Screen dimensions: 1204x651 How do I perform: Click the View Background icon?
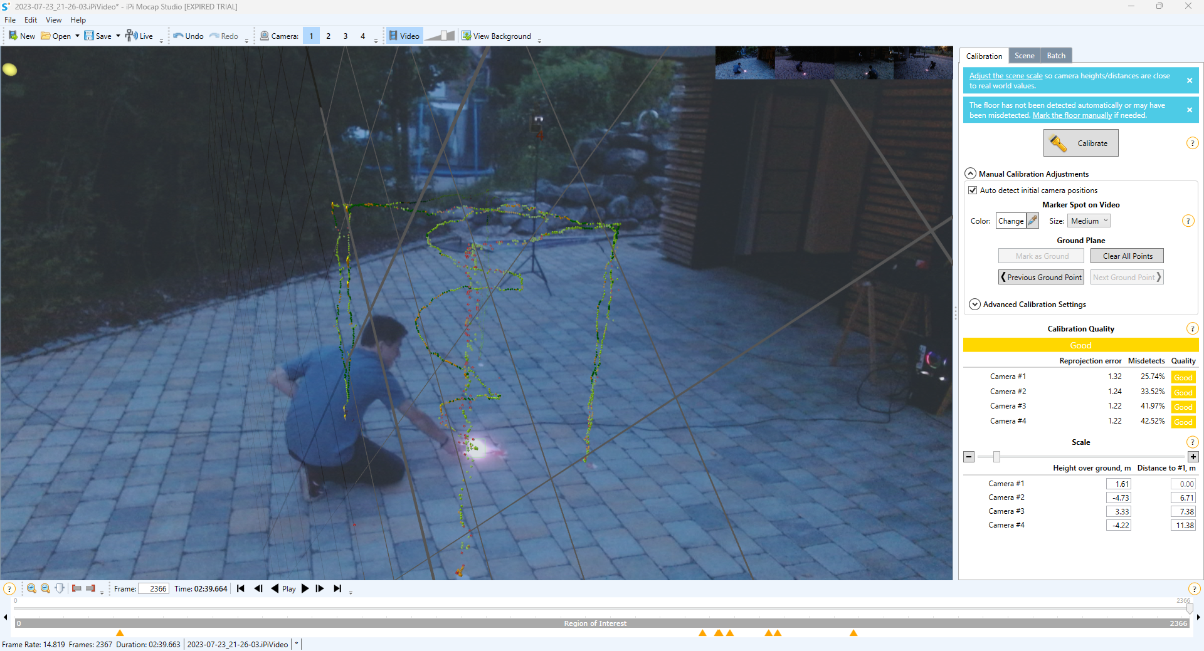[x=467, y=36]
